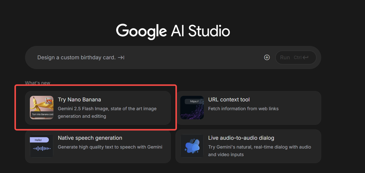Click 'Generate high quality text to speech' text

click(x=110, y=147)
